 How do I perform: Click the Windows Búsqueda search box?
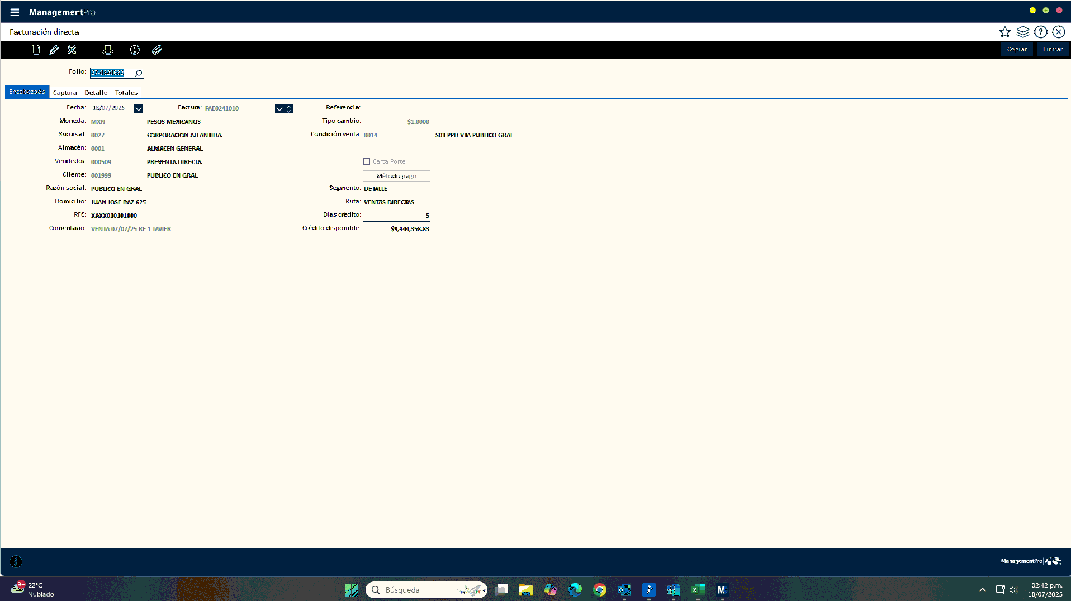(x=426, y=590)
